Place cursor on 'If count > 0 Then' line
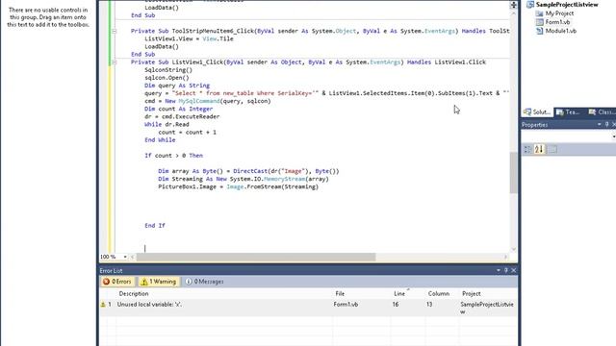 [173, 156]
